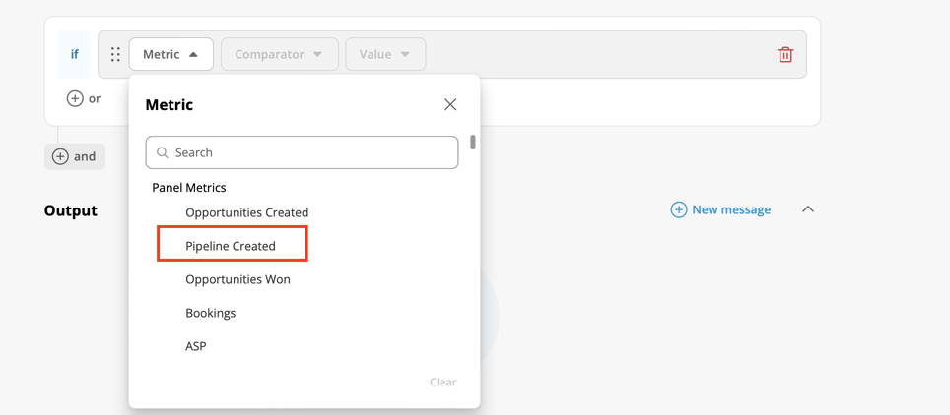Select Opportunities Created metric

click(x=246, y=213)
